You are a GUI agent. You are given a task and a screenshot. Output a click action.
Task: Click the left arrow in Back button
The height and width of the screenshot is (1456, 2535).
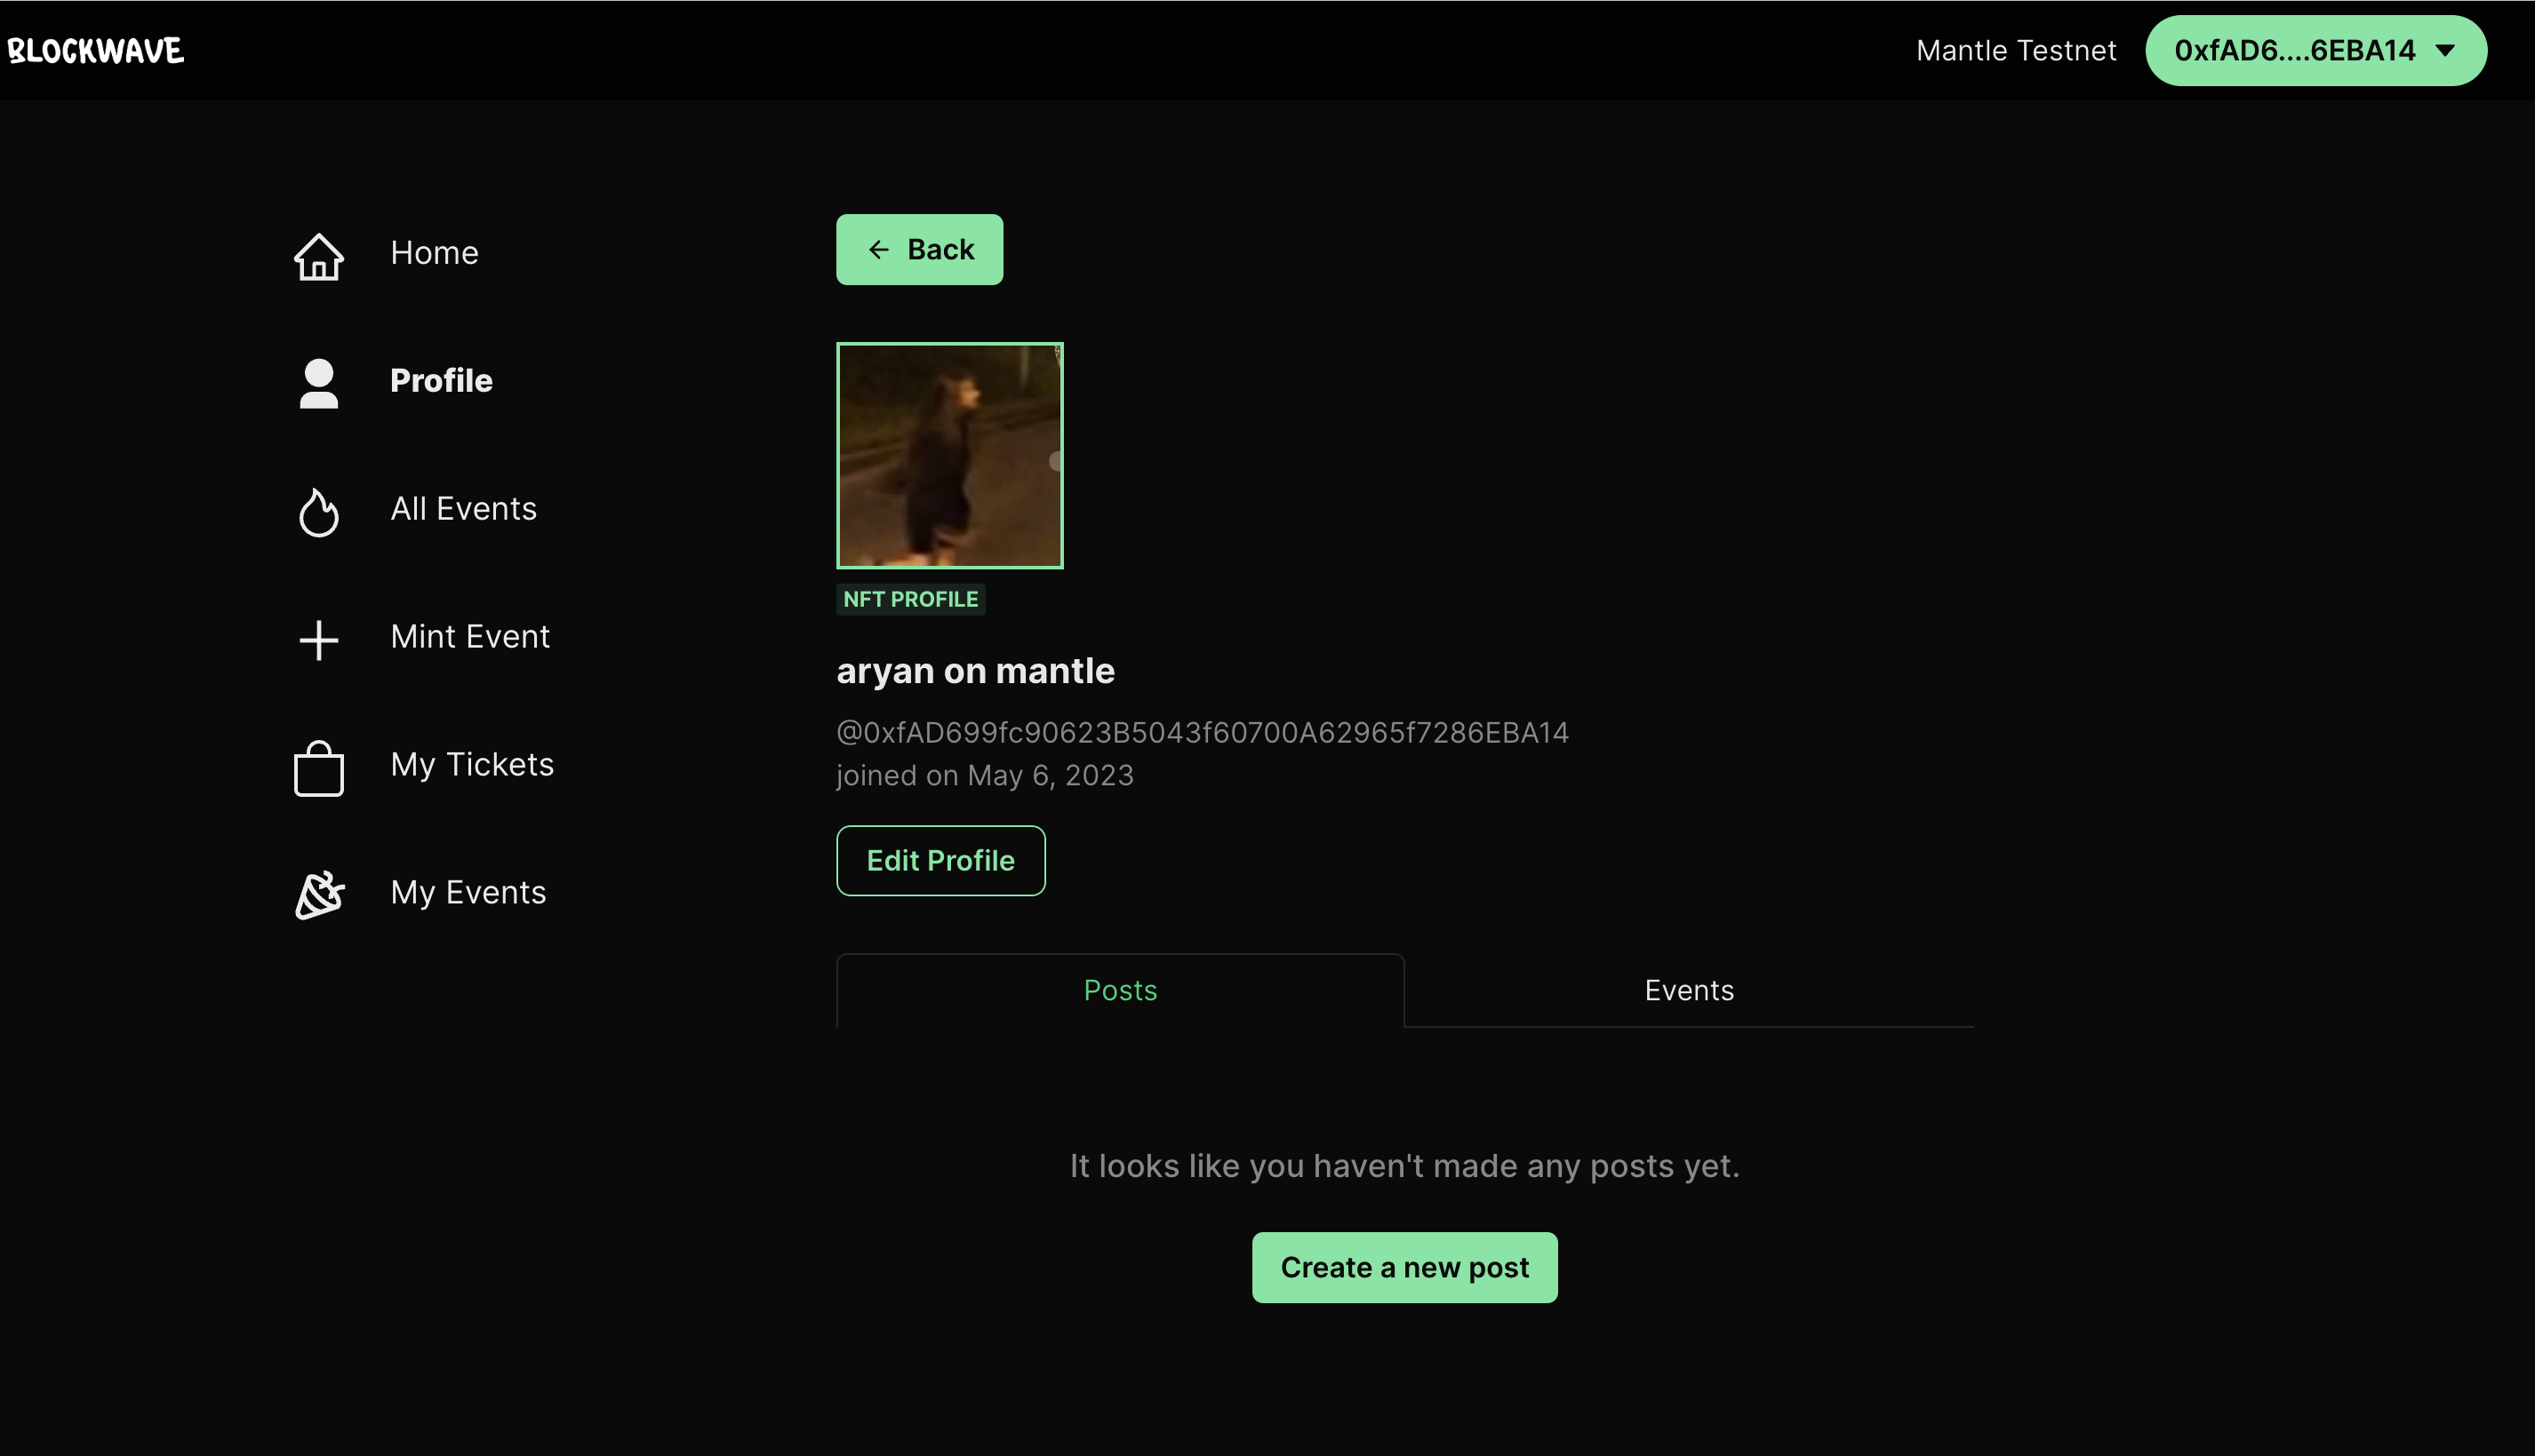(x=878, y=250)
